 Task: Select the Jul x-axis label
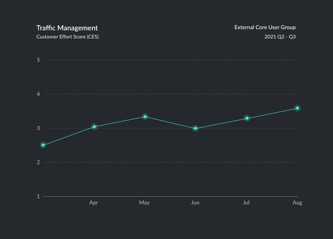(x=246, y=203)
